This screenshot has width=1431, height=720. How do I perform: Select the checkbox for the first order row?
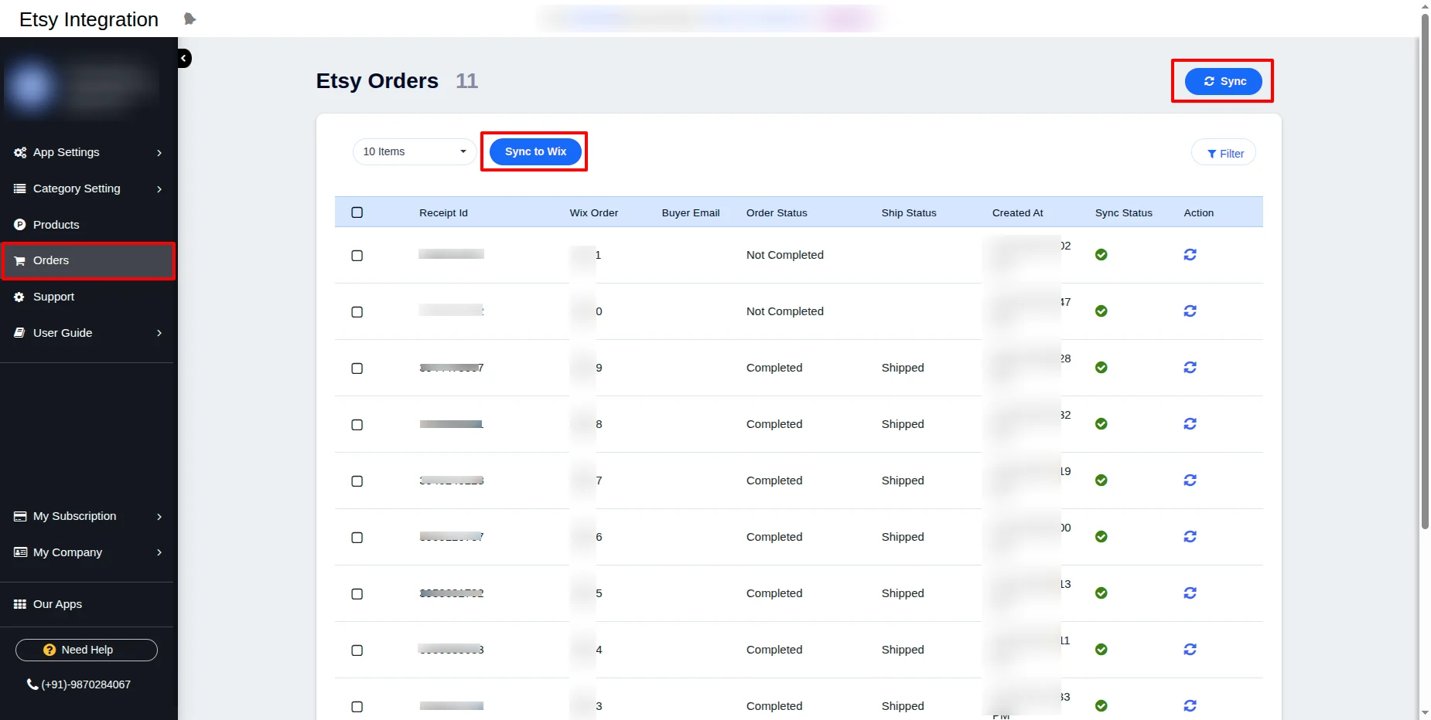[357, 256]
